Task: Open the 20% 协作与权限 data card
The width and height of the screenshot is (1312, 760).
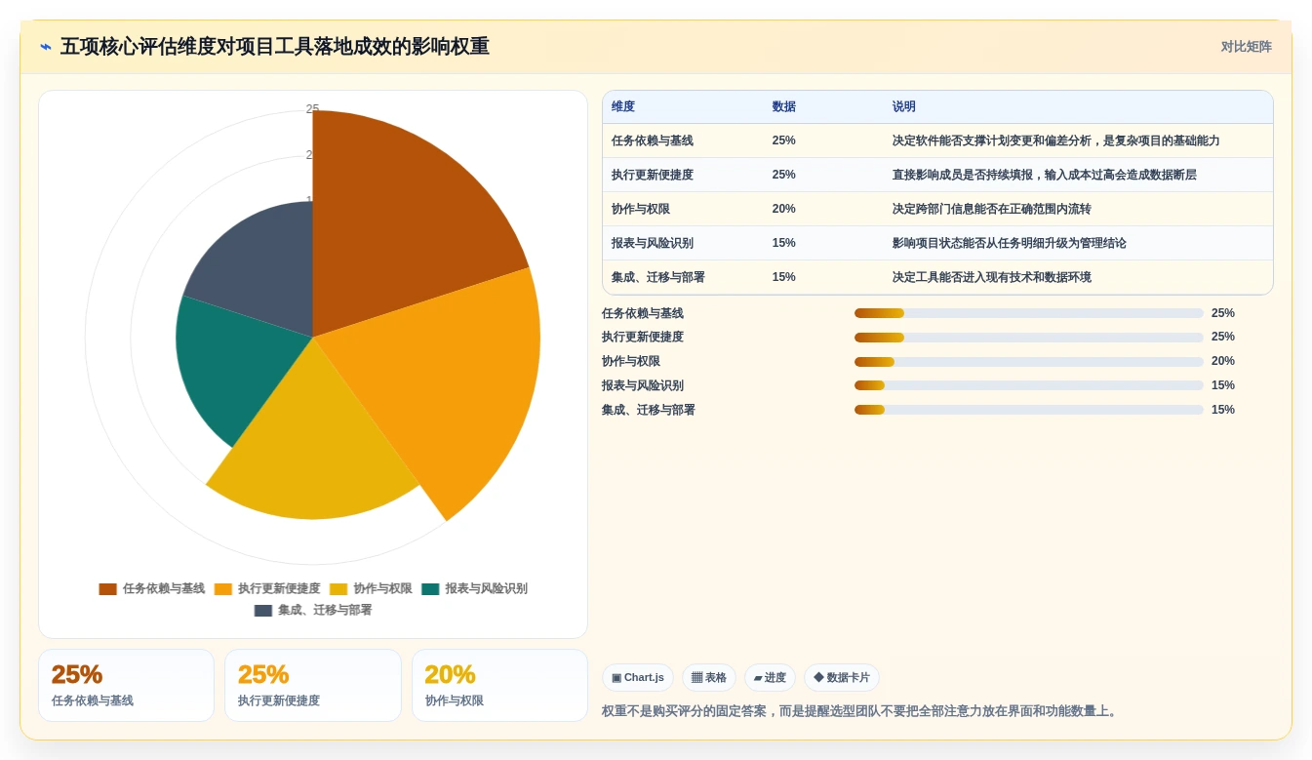Action: 499,686
